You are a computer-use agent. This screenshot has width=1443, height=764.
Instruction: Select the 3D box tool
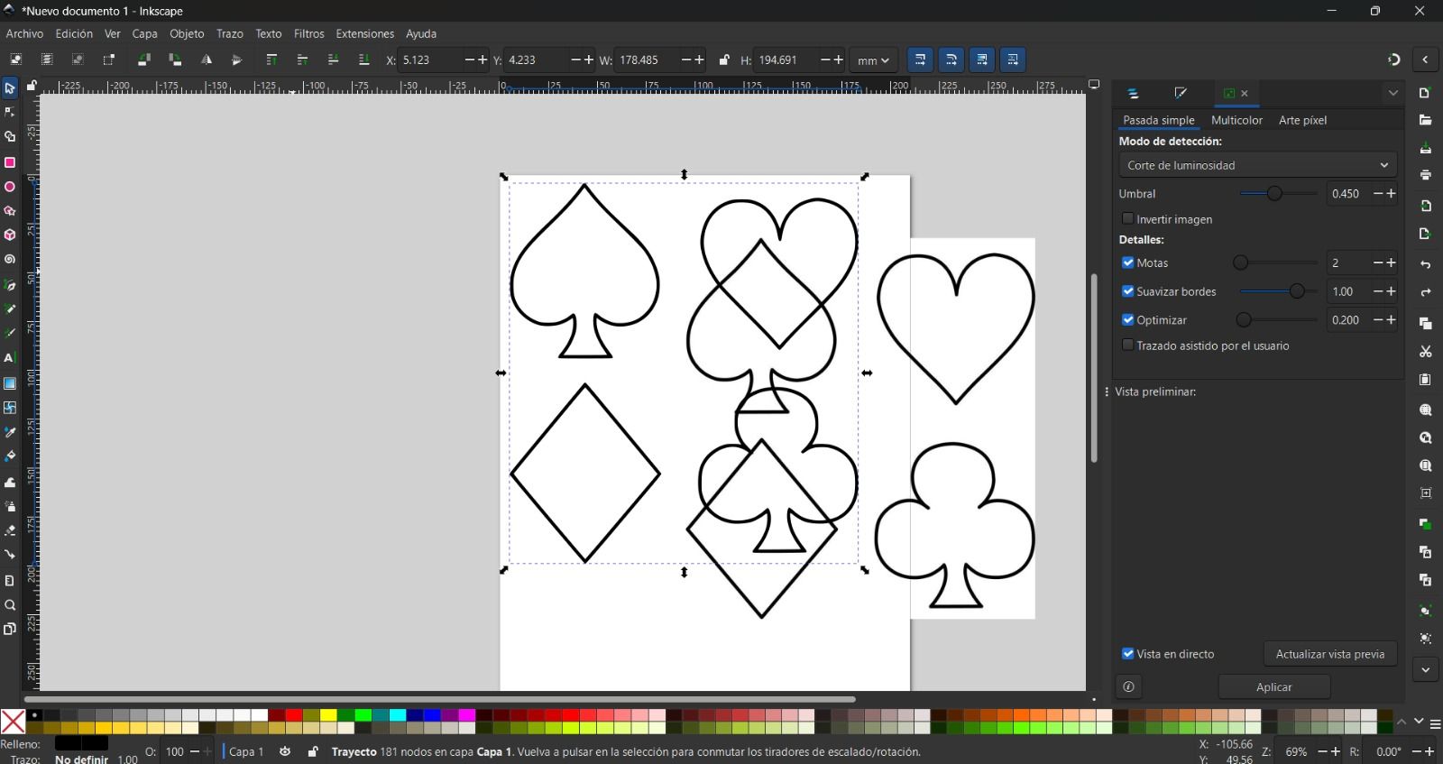pyautogui.click(x=10, y=235)
